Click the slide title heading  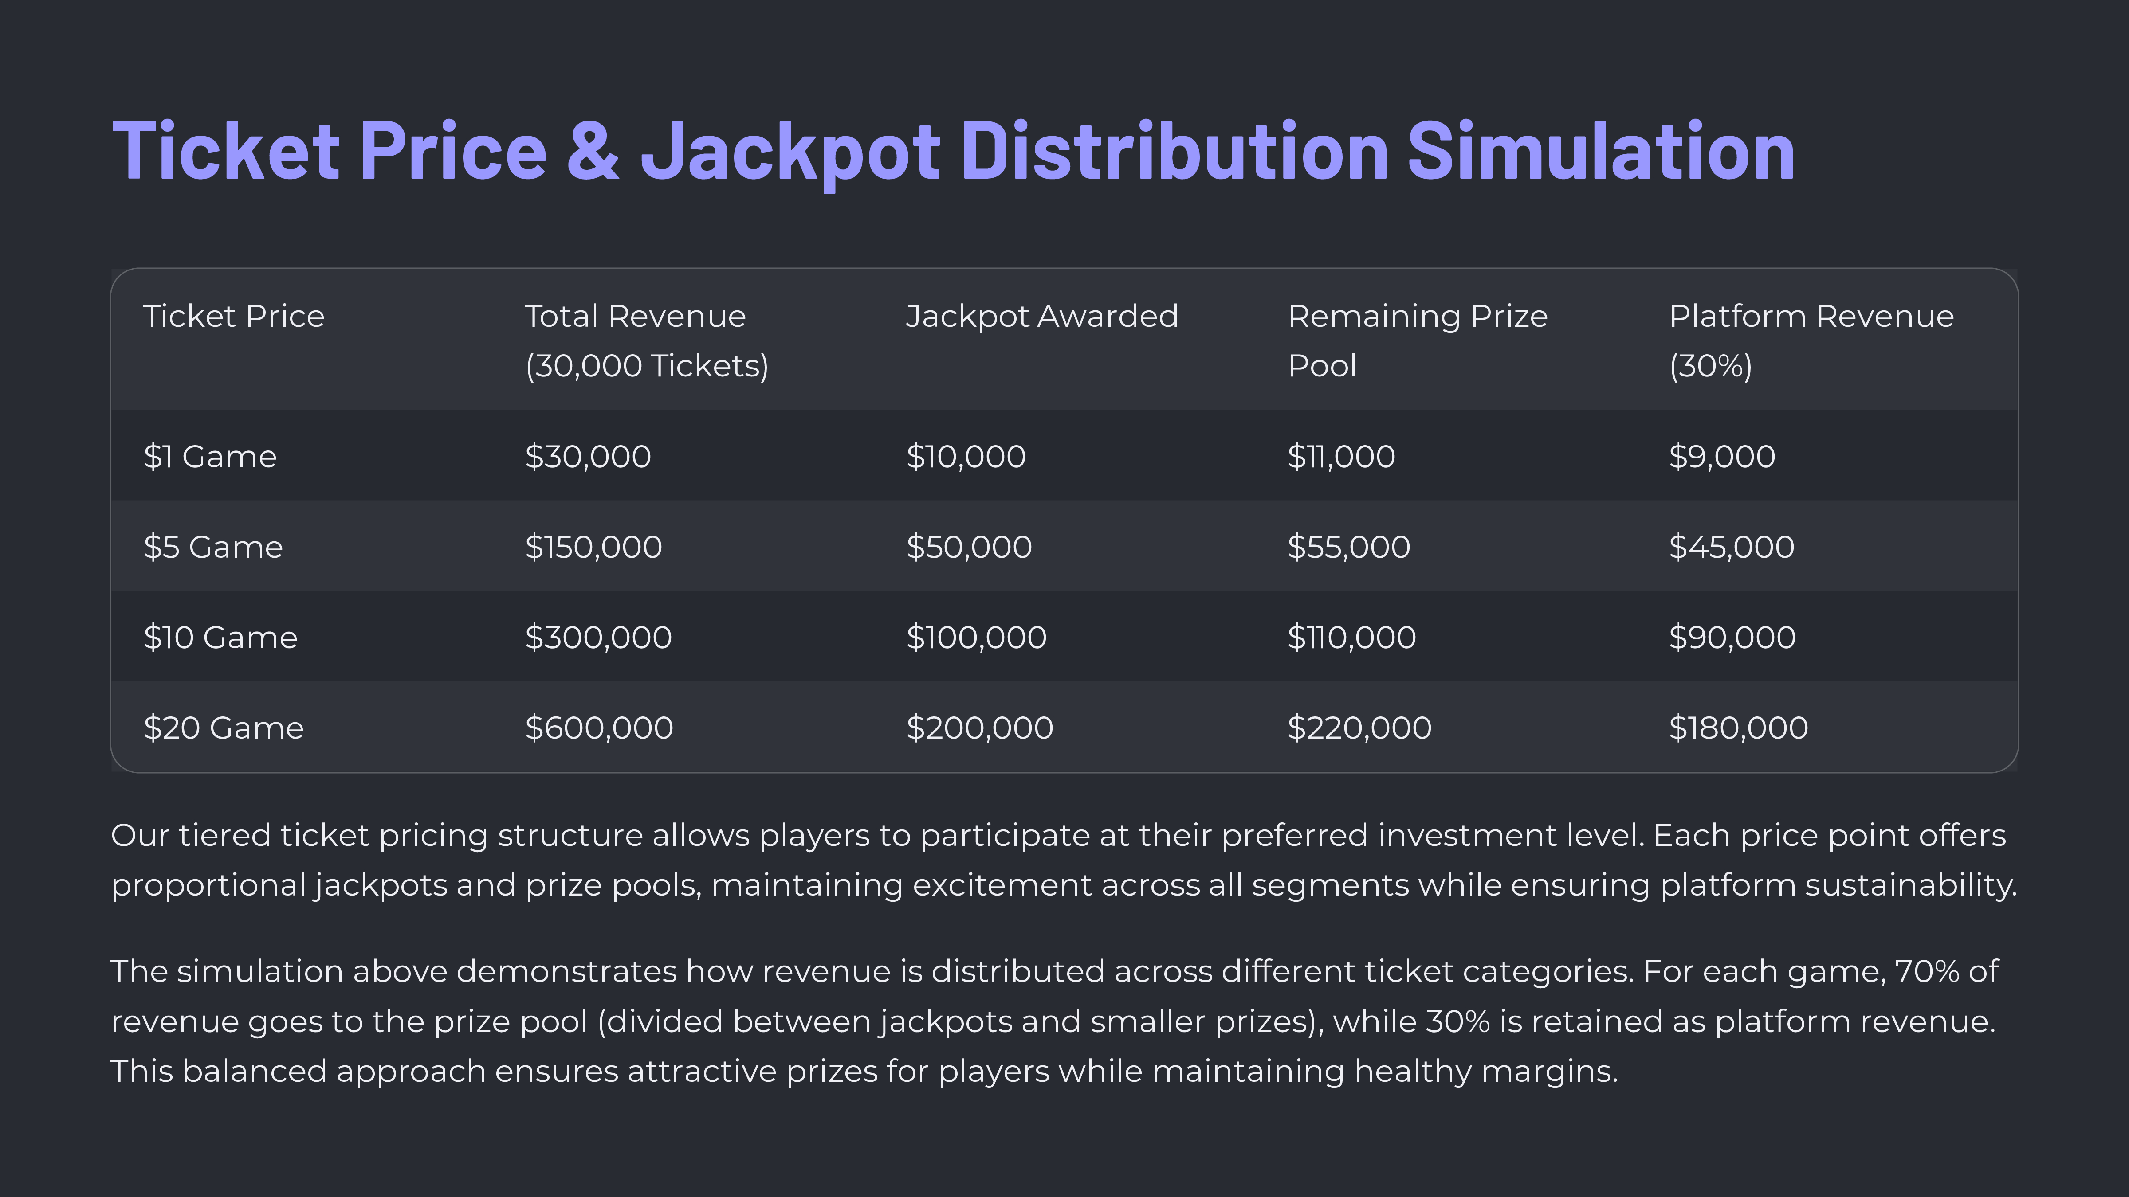point(953,150)
